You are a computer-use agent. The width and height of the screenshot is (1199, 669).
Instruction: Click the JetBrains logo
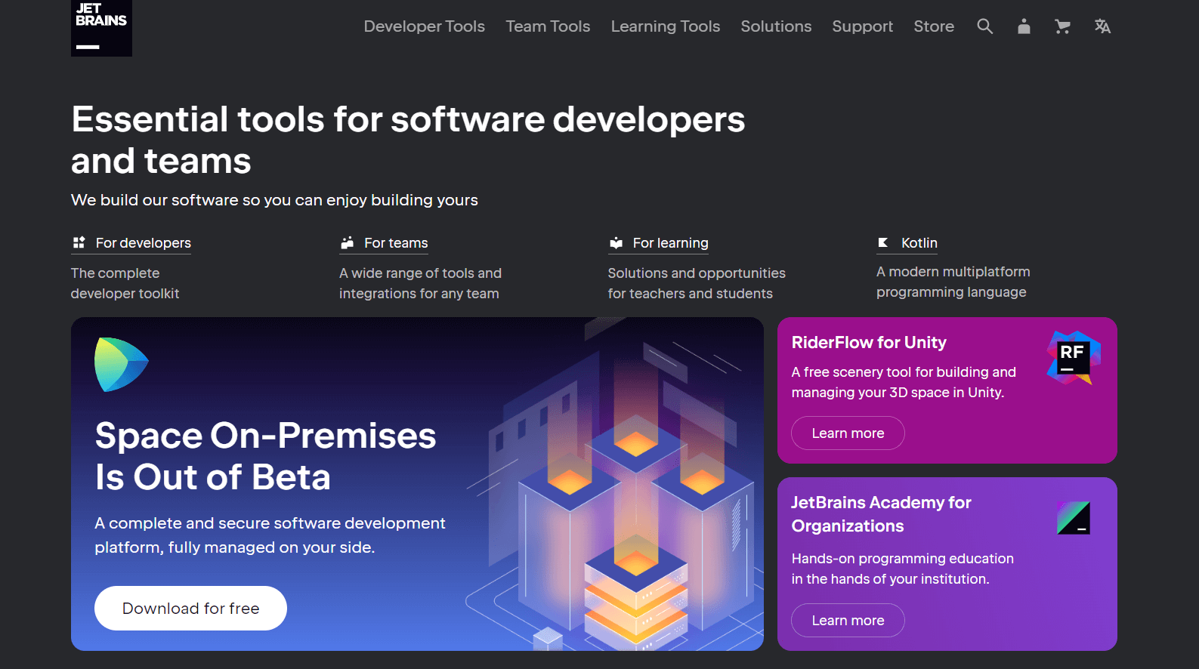tap(101, 28)
